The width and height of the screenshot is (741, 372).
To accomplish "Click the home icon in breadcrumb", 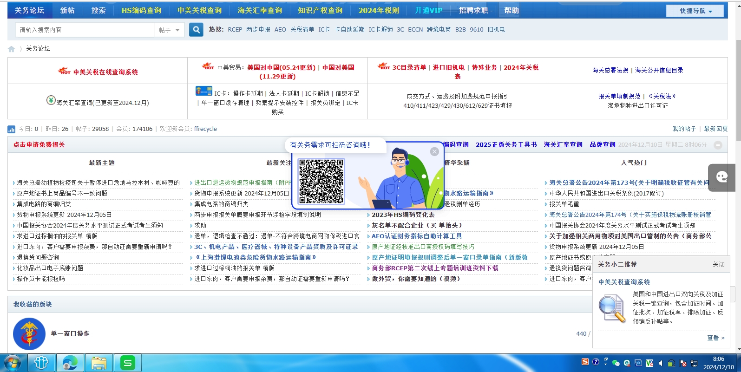I will (x=12, y=49).
